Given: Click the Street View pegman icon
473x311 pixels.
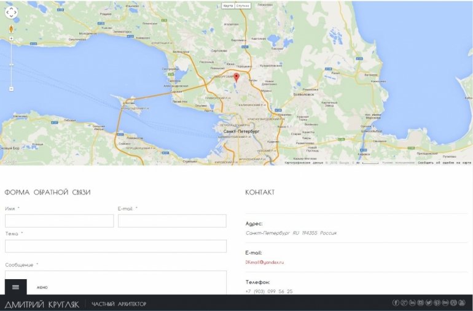Looking at the screenshot, I should click(11, 29).
